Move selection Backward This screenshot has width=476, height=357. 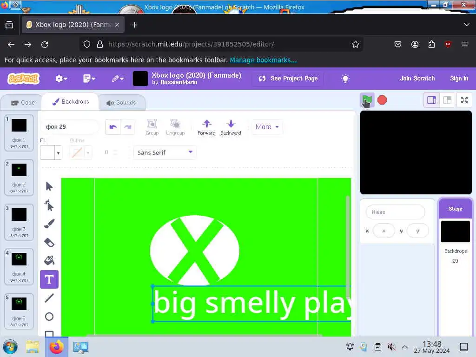tap(231, 127)
